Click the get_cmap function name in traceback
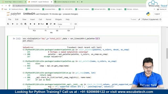Image resolution: width=168 pixels, height=94 pixels. coord(80,73)
